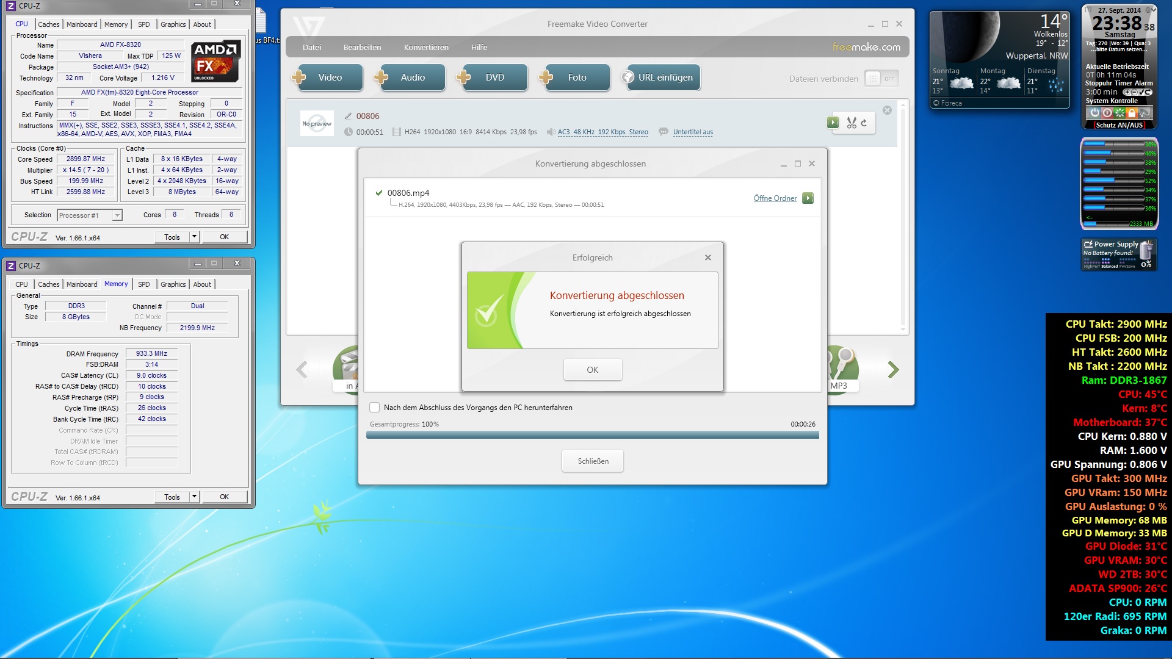This screenshot has height=659, width=1172.
Task: Expand Tools dropdown arrow in upper CPU-Z window
Action: pos(194,237)
